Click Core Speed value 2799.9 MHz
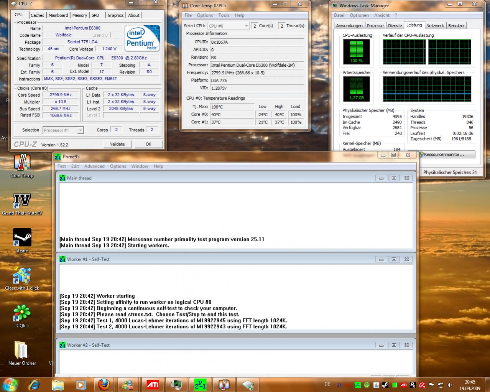 pos(61,95)
